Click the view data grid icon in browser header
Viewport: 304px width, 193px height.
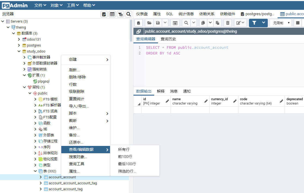point(112,14)
